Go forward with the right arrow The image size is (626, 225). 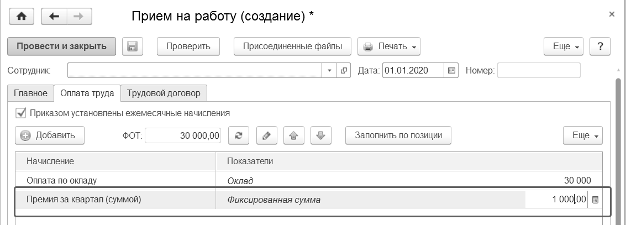pyautogui.click(x=79, y=16)
